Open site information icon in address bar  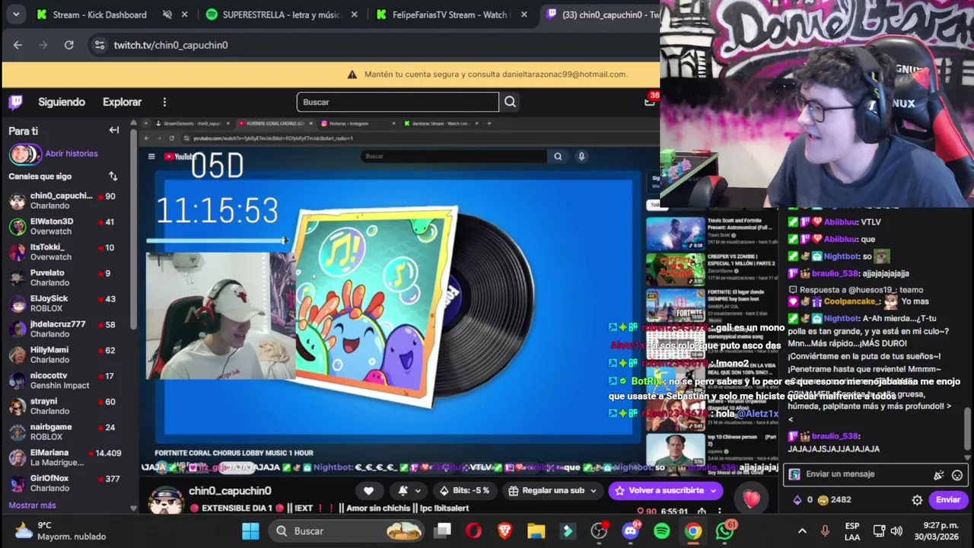click(99, 45)
